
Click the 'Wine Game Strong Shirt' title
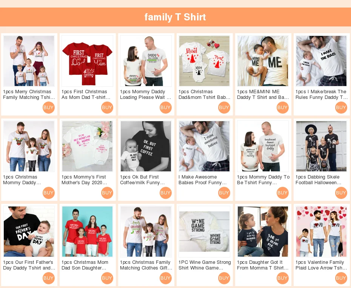pos(205,265)
